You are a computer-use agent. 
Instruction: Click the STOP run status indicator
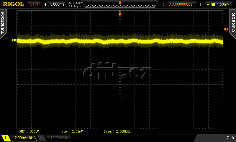coord(35,4)
